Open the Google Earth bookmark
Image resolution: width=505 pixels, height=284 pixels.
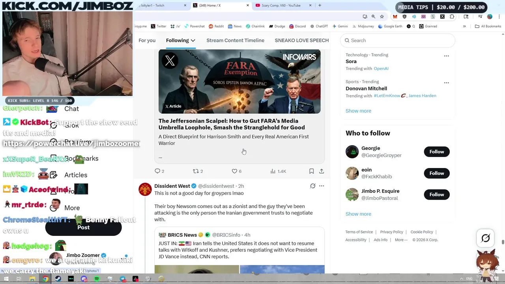390,26
